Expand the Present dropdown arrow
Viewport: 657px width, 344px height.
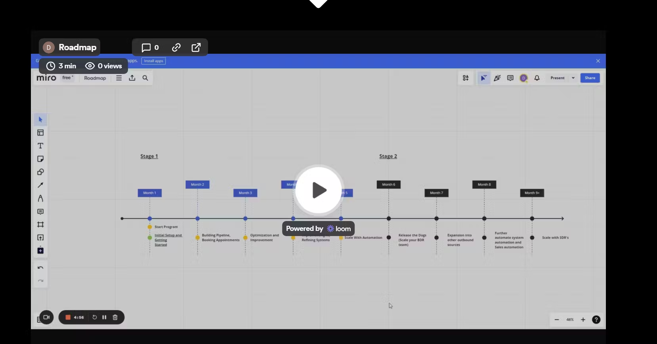tap(573, 78)
